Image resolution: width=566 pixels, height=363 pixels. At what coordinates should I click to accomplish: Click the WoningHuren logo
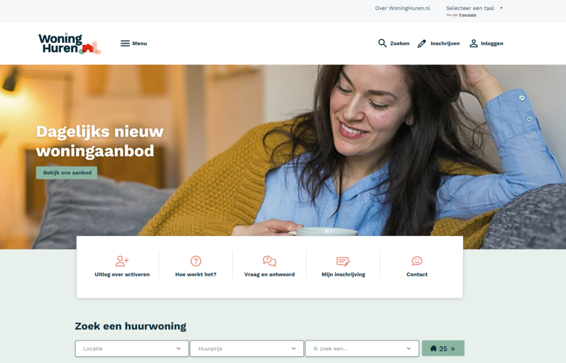click(70, 44)
